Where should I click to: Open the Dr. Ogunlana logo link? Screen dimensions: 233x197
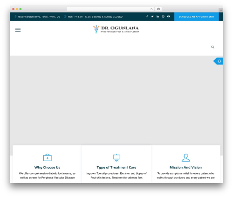pyautogui.click(x=116, y=29)
